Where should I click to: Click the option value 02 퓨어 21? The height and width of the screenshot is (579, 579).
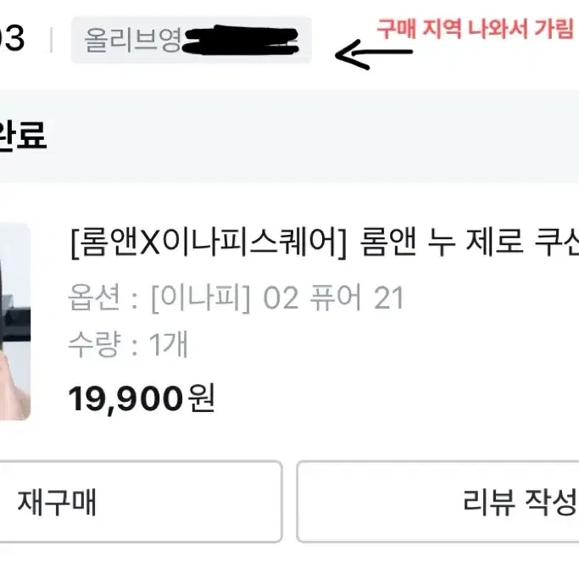pos(333,298)
